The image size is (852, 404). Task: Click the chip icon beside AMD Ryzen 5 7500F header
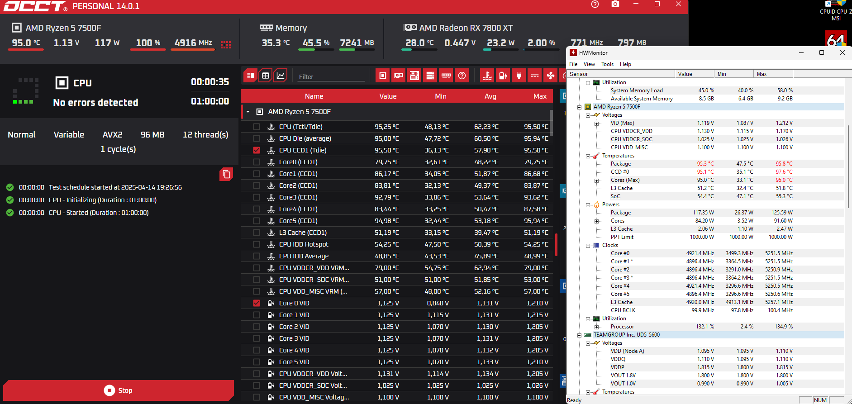click(17, 28)
